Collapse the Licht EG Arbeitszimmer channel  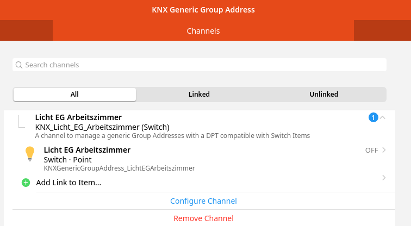383,117
